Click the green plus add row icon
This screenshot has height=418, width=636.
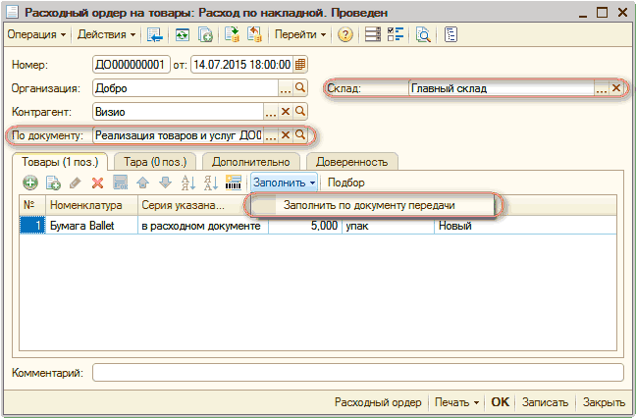(30, 183)
